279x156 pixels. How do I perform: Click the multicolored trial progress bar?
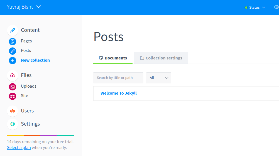coord(40,135)
